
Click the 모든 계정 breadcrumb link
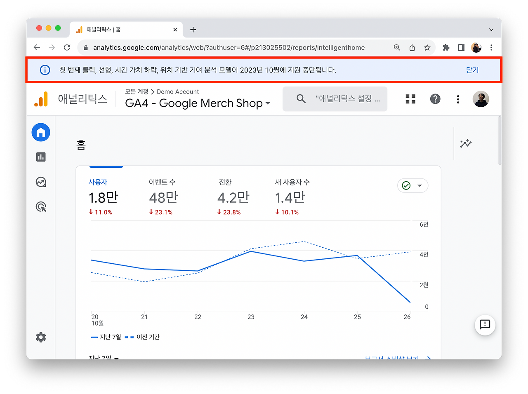click(x=137, y=91)
